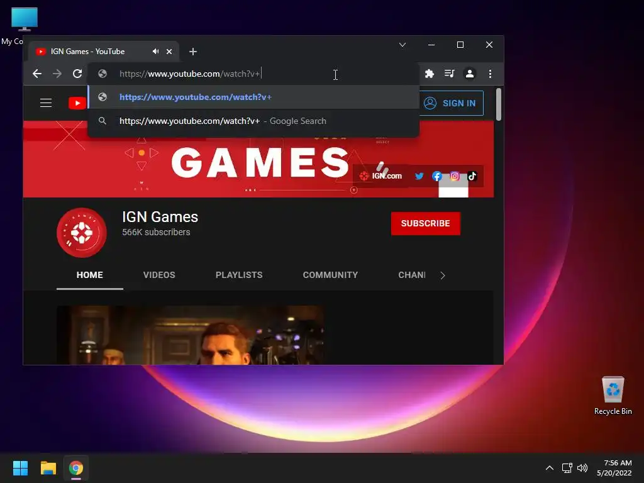Viewport: 644px width, 483px height.
Task: Open a new tab with plus button
Action: click(193, 52)
